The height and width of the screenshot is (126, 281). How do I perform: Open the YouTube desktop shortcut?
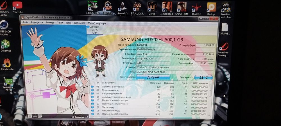(18, 7)
